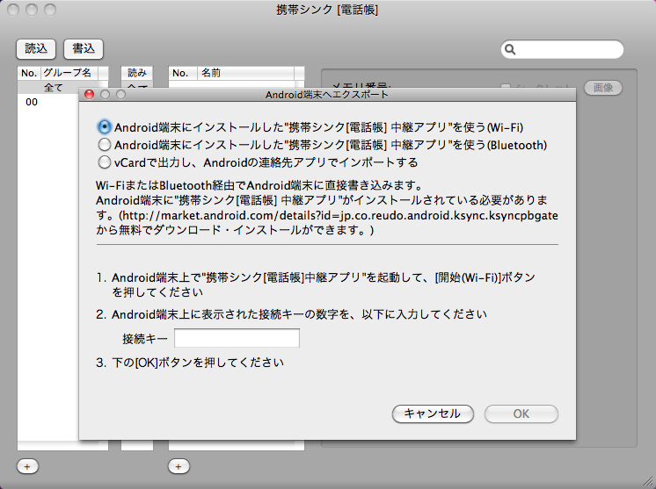Image resolution: width=656 pixels, height=489 pixels.
Task: Click the plus button under name list
Action: click(x=179, y=467)
